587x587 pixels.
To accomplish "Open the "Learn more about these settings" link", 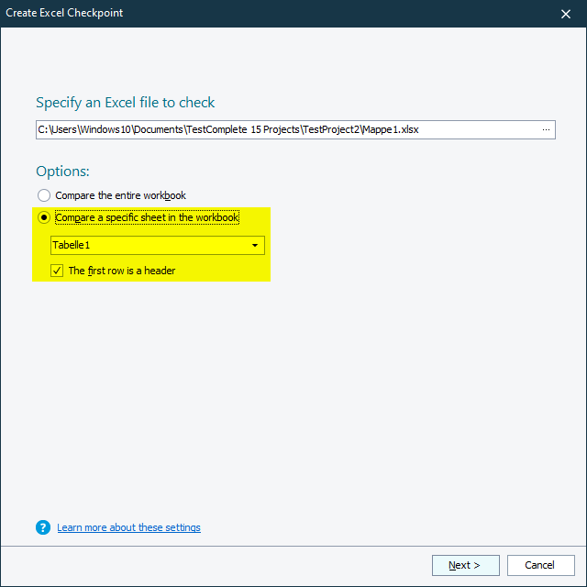I will coord(128,527).
